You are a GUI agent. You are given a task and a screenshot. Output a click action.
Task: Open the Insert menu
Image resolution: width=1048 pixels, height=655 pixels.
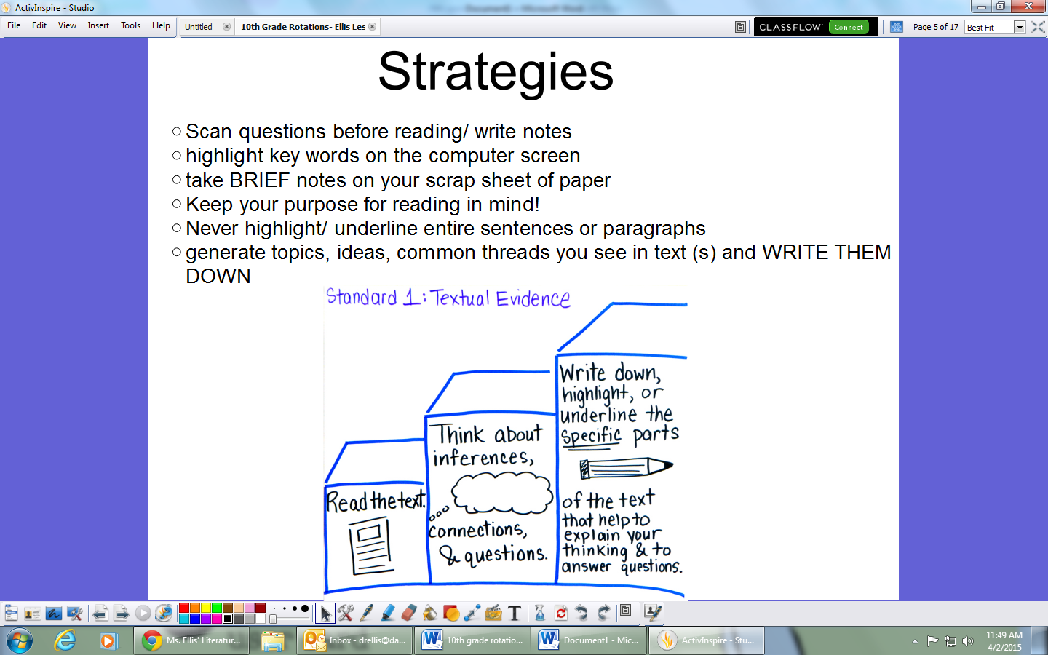point(98,25)
